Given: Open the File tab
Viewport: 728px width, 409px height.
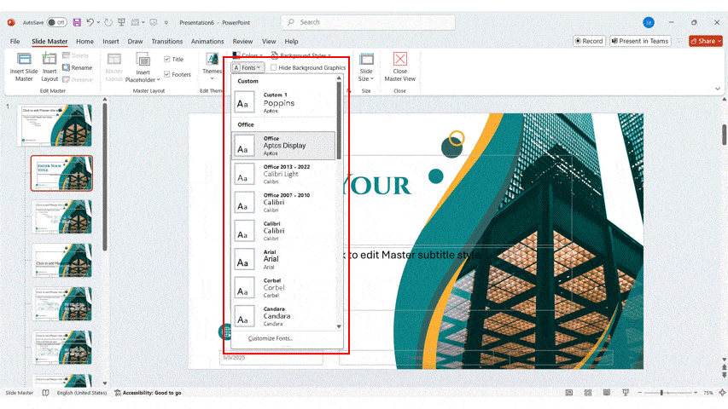Looking at the screenshot, I should 15,41.
